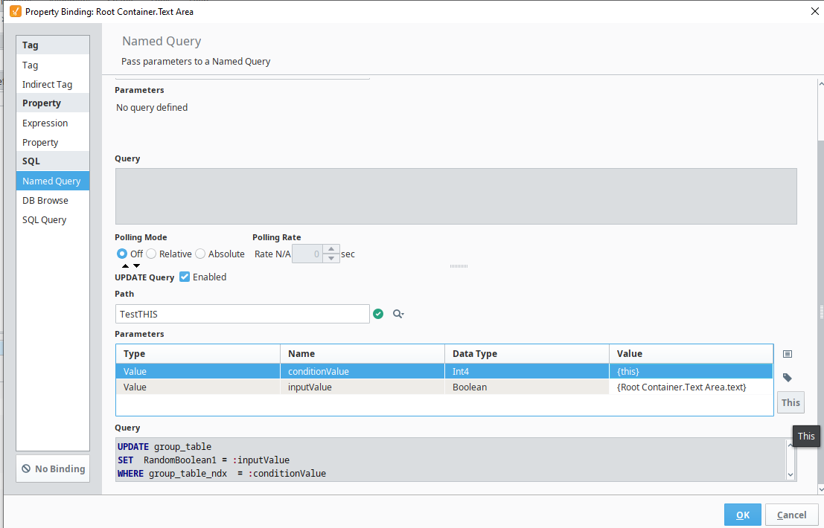Click the text editor icon beside the Value column

click(788, 353)
